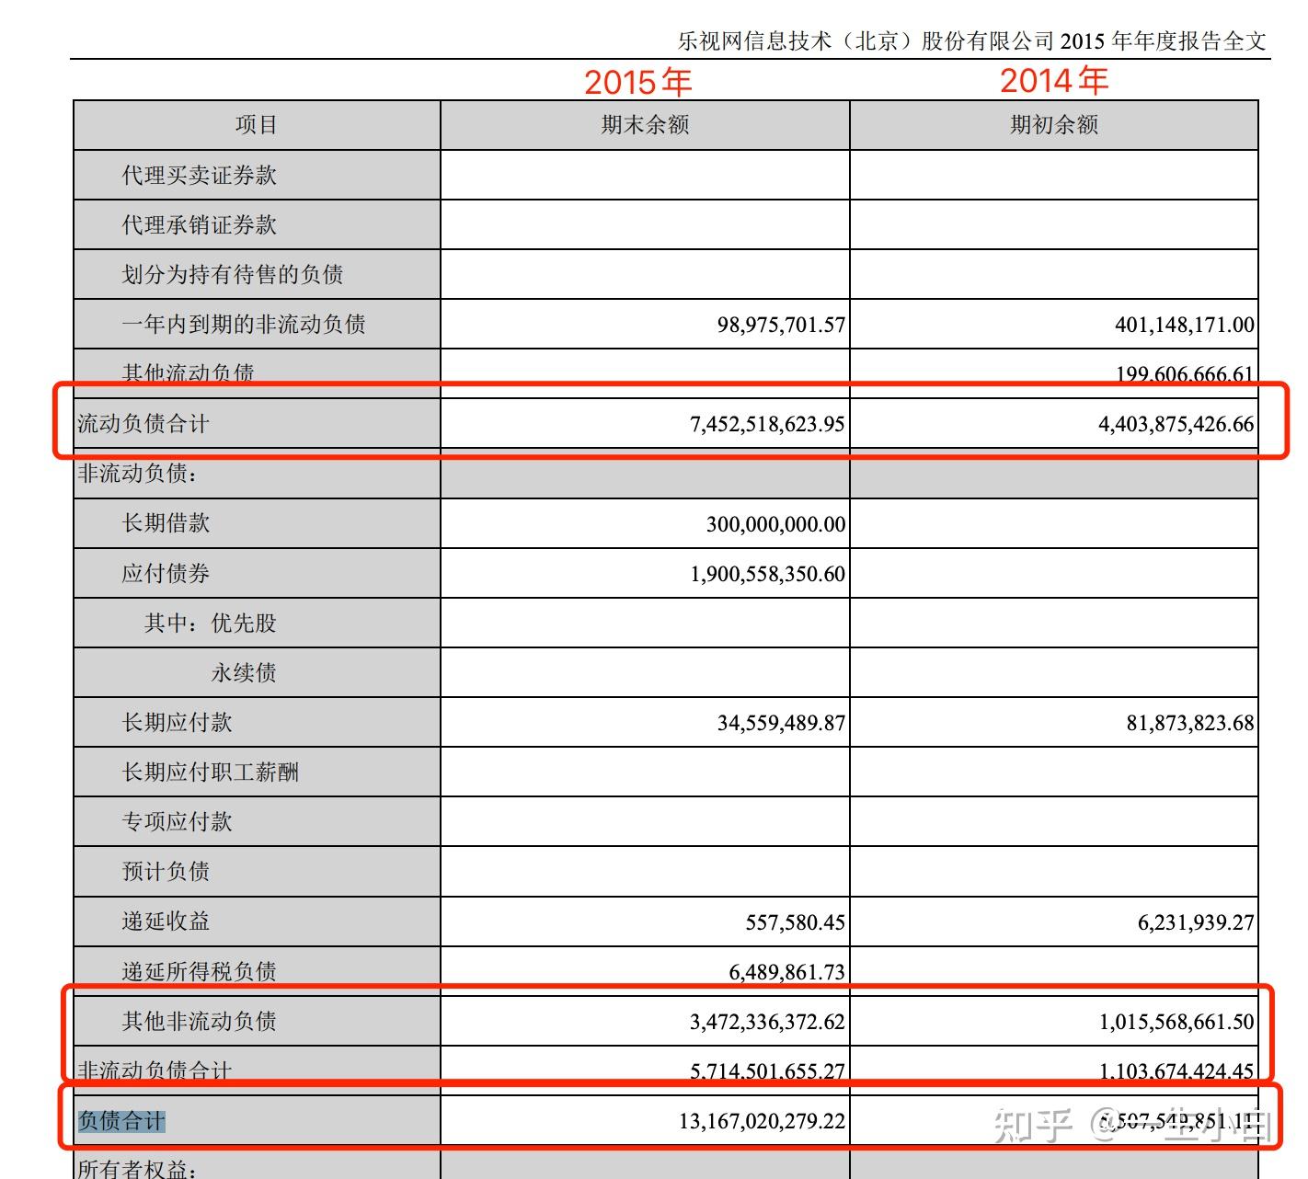Screen dimensions: 1308x1179
Task: Select the 长期应付职工薪酬 row label
Action: 211,773
